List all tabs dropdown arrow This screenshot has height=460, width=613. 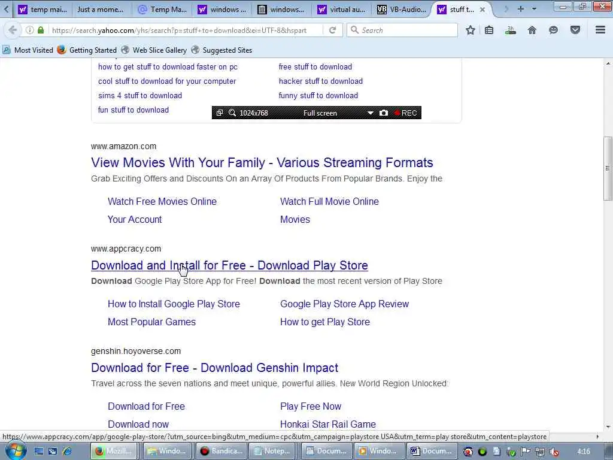pos(535,8)
